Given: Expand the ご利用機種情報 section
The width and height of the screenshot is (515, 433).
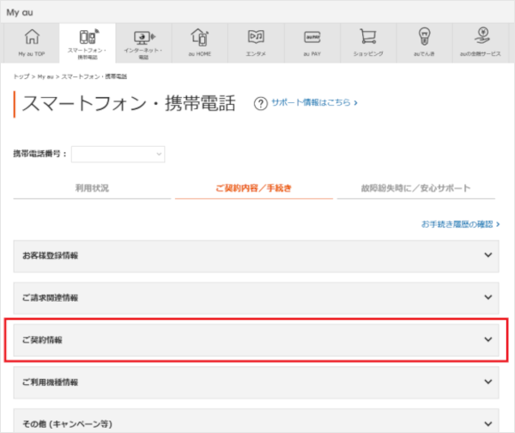Looking at the screenshot, I should pyautogui.click(x=257, y=381).
